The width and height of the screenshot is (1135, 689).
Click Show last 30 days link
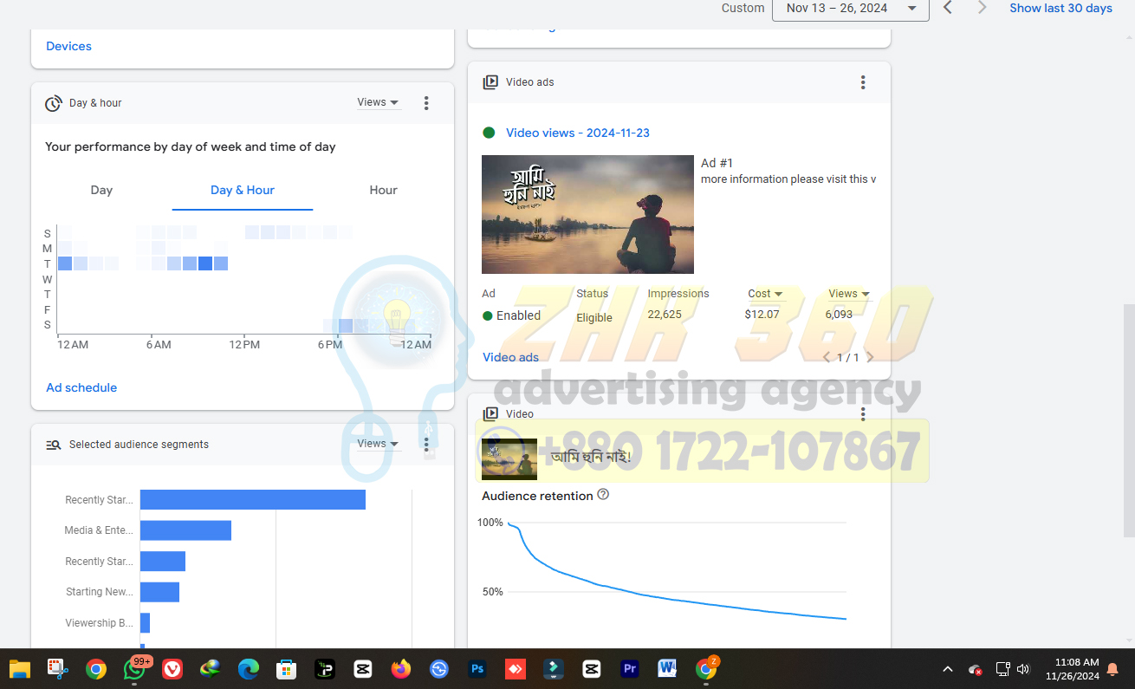[x=1060, y=8]
